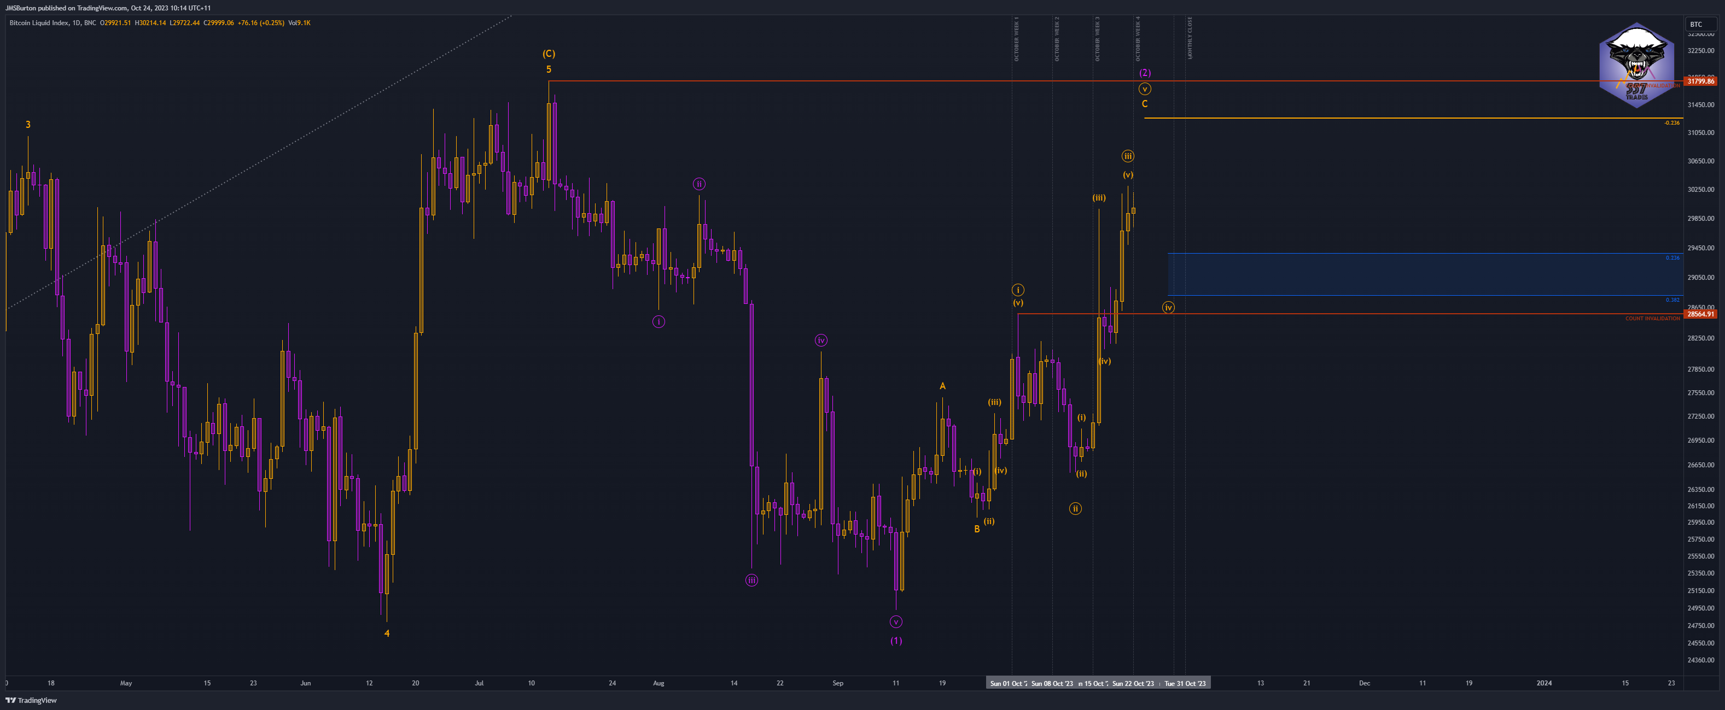Screen dimensions: 1725x710
Task: Click 'Dec' on the time axis
Action: click(x=1364, y=683)
